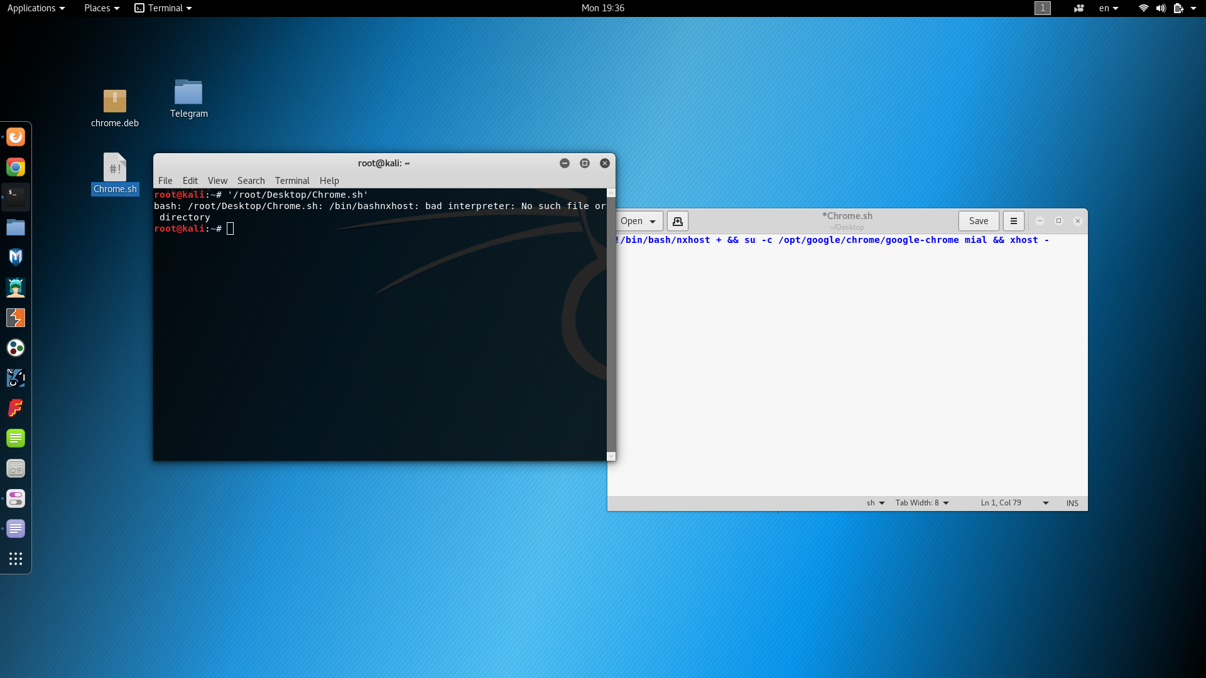This screenshot has height=678, width=1206.
Task: Open gedit hamburger menu
Action: pos(1013,221)
